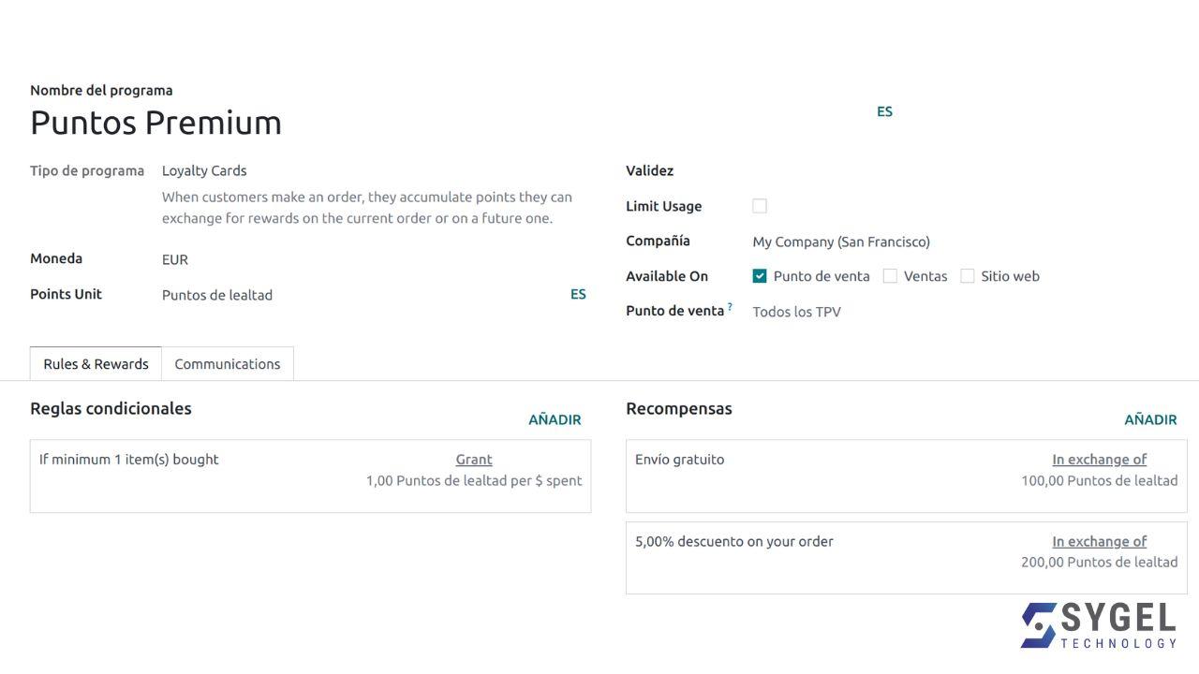
Task: Switch to the Communications tab
Action: (x=228, y=364)
